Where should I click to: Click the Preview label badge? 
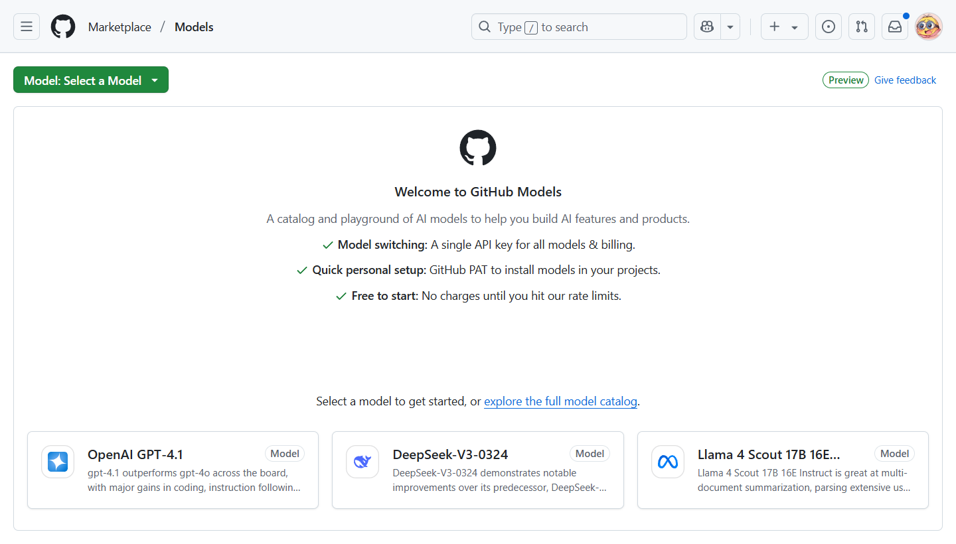846,80
